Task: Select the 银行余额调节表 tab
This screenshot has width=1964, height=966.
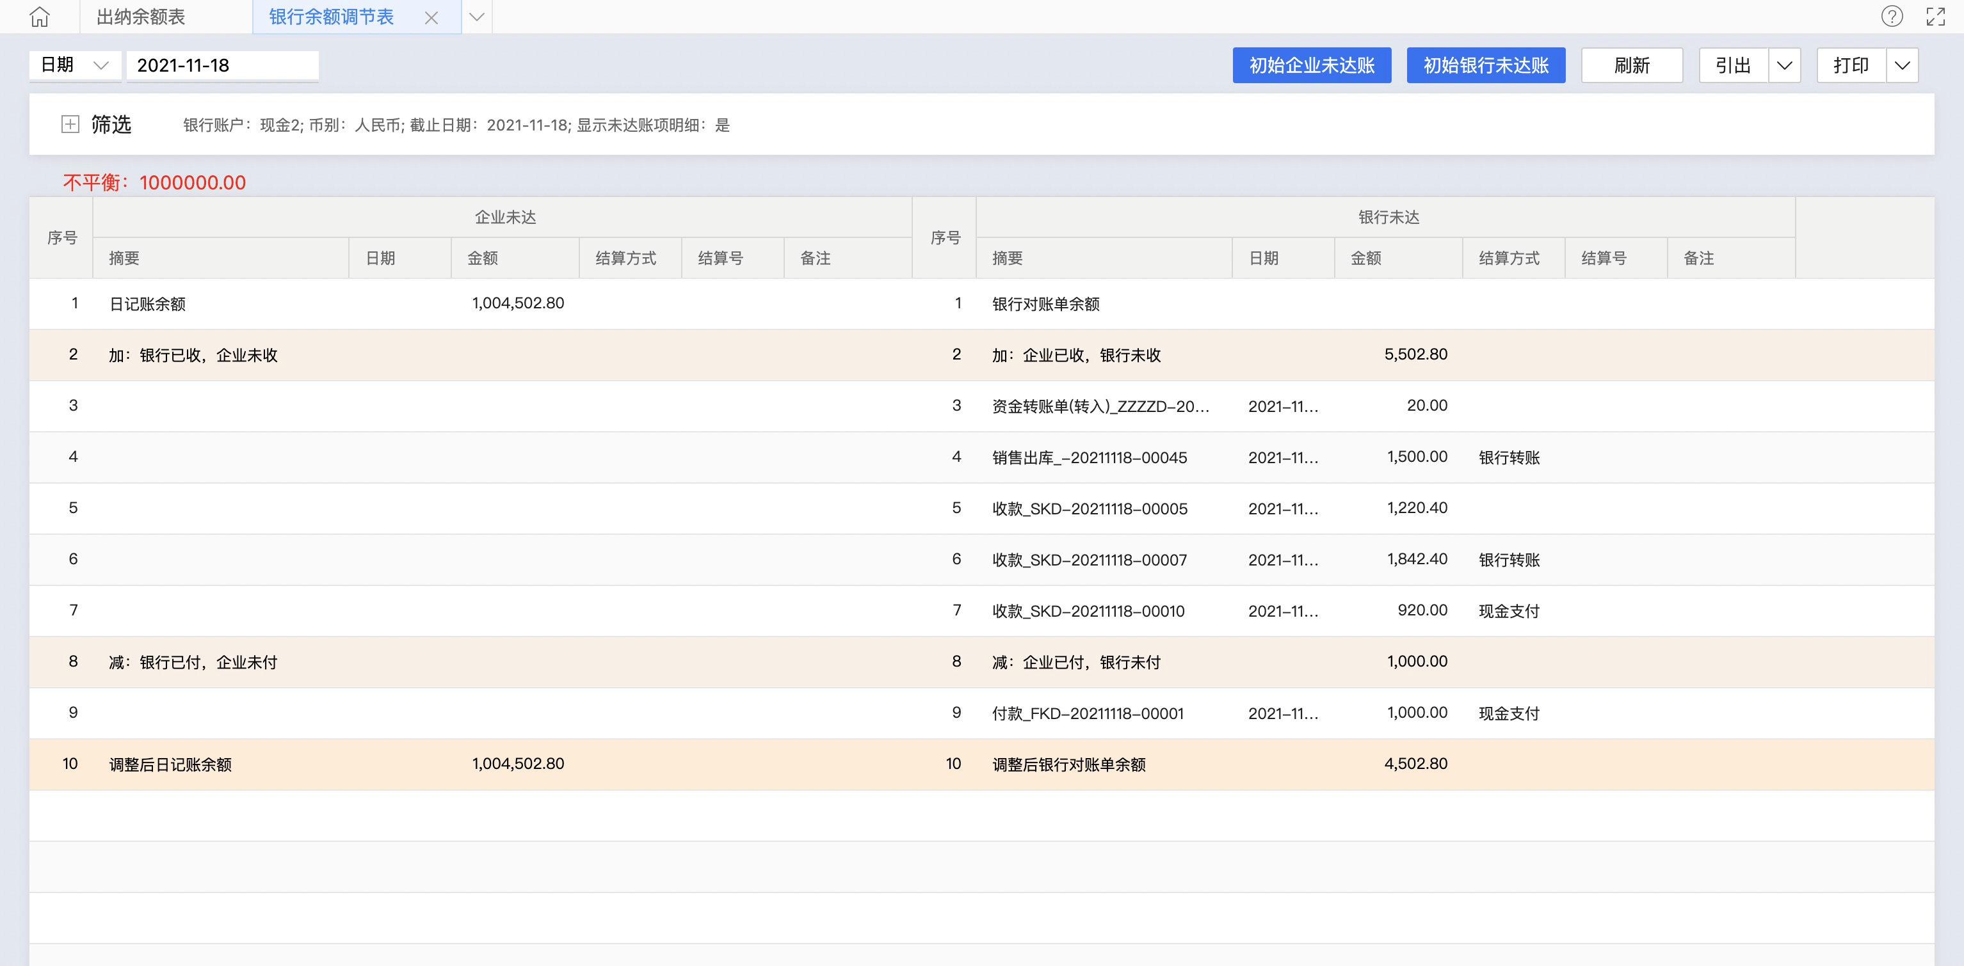Action: 332,17
